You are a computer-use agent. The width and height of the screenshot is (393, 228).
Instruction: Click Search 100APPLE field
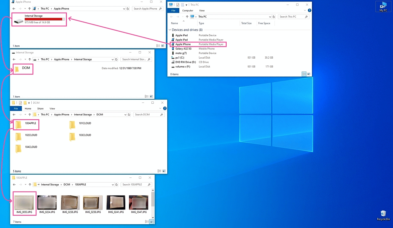136,184
